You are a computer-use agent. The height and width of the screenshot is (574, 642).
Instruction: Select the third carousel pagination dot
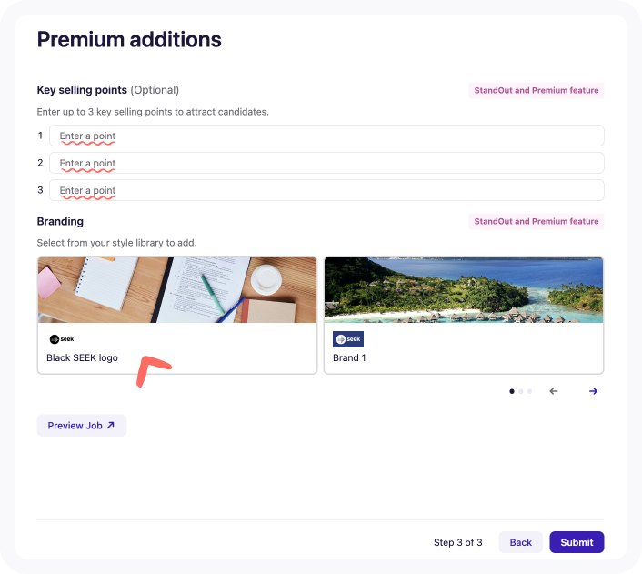[529, 391]
